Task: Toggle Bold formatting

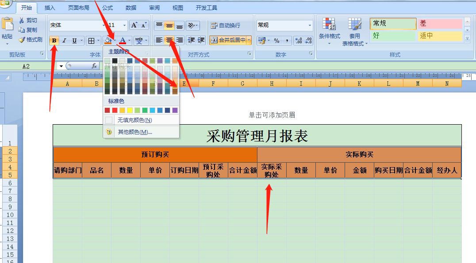Action: pos(53,40)
